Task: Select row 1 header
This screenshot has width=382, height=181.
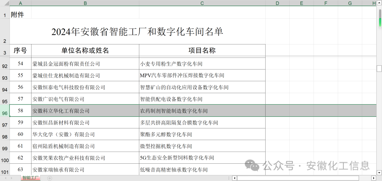Action: point(5,12)
